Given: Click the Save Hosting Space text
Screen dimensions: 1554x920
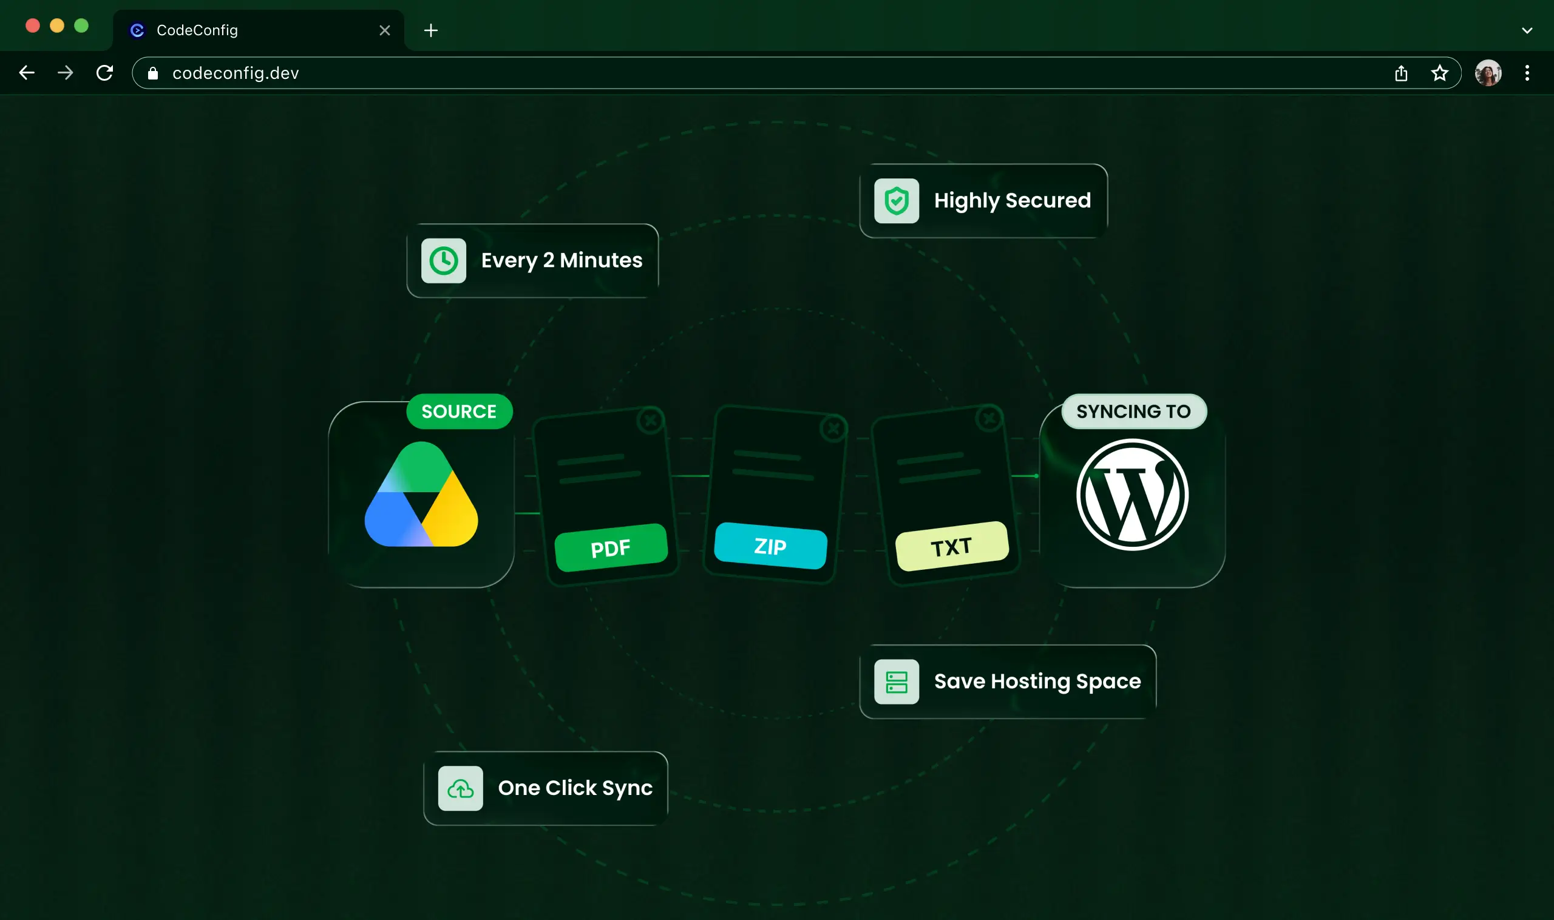Looking at the screenshot, I should coord(1037,682).
